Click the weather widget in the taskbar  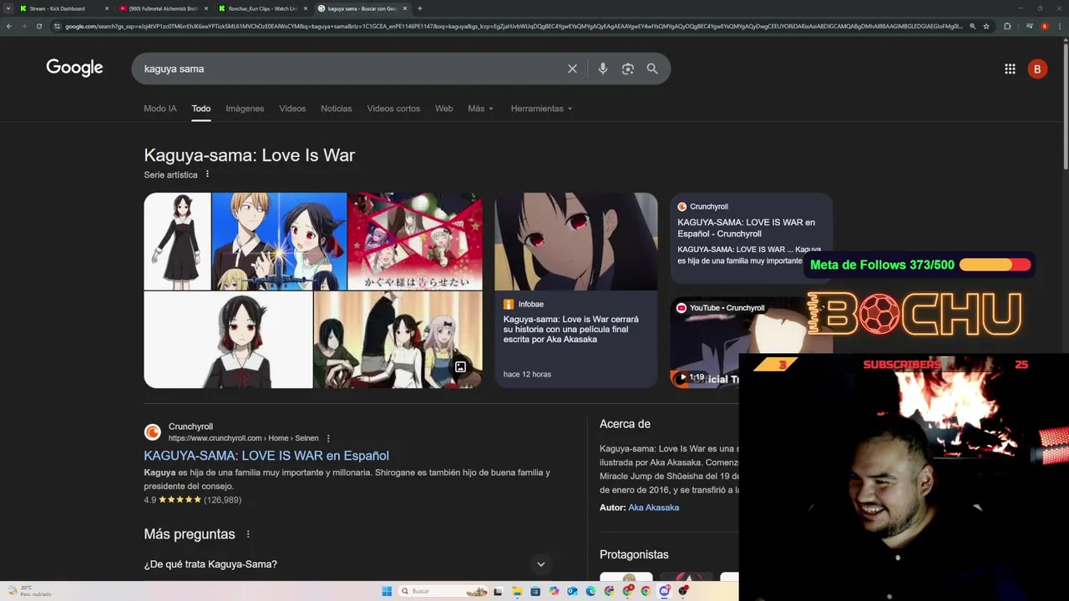tap(29, 591)
